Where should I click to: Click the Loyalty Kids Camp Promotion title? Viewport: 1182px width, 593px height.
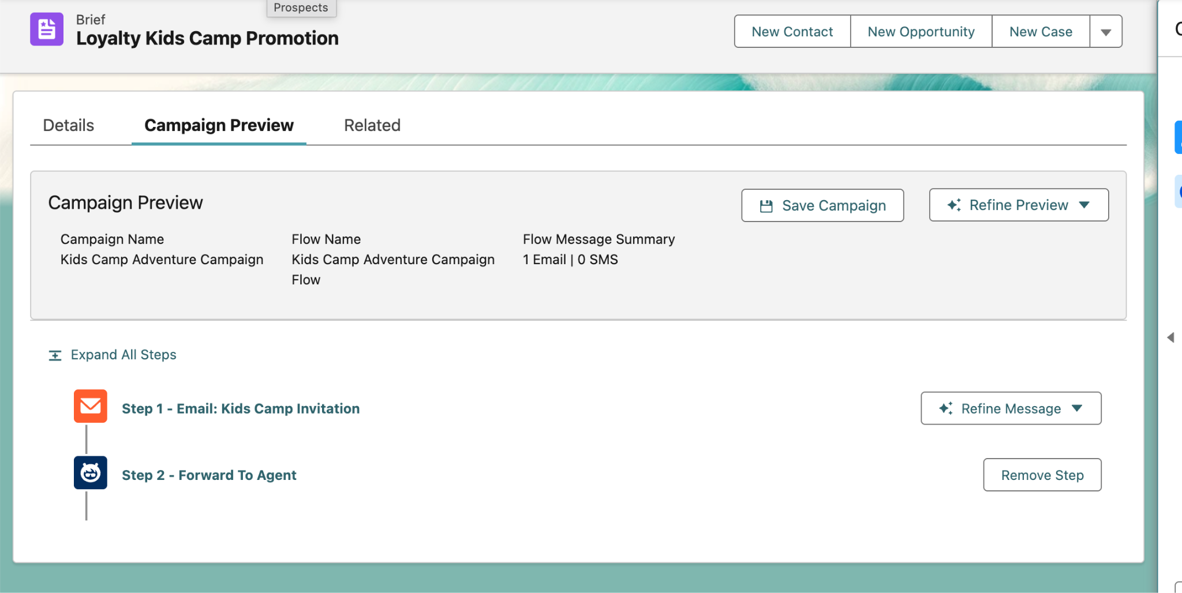207,38
